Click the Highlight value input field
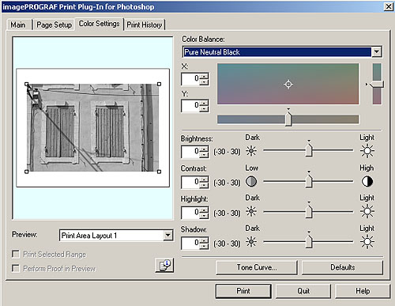 [x=190, y=213]
